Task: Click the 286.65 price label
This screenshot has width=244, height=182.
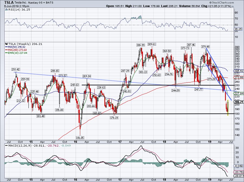Action: coord(55,71)
